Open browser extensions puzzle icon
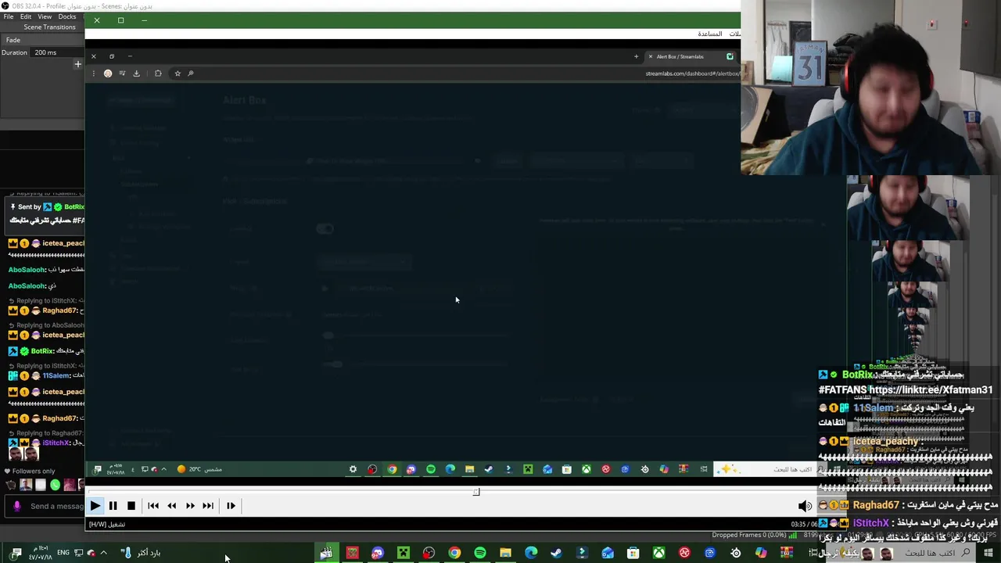The width and height of the screenshot is (1001, 563). point(158,74)
